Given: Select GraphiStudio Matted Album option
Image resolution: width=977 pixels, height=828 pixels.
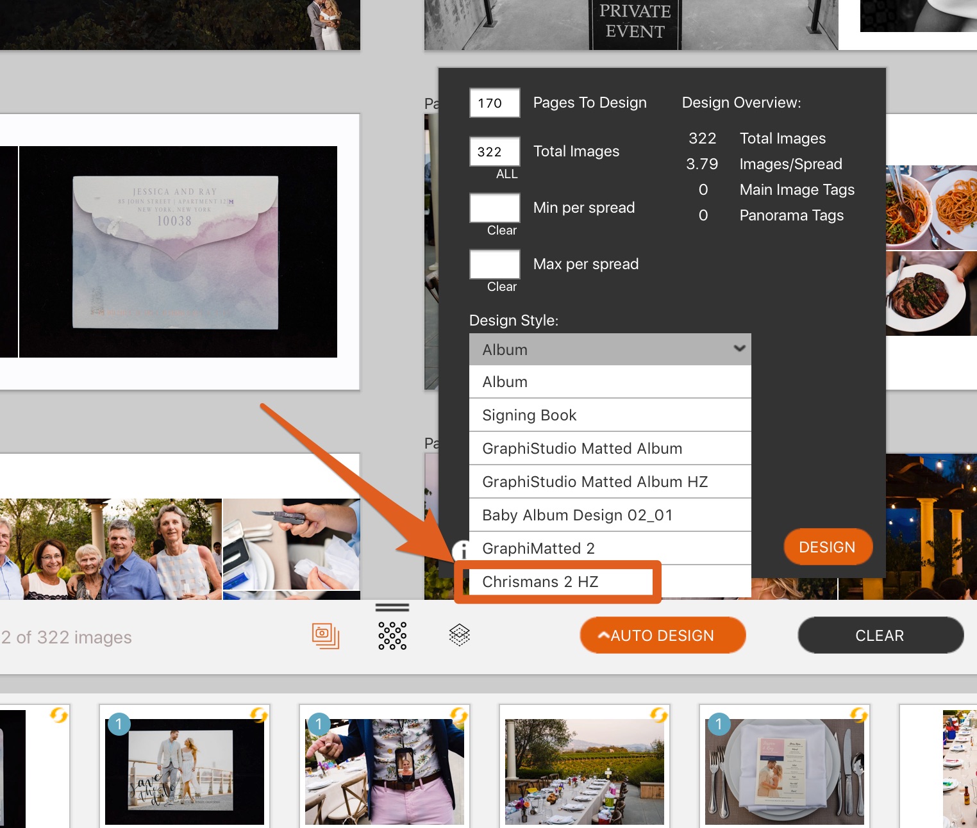Looking at the screenshot, I should tap(610, 449).
